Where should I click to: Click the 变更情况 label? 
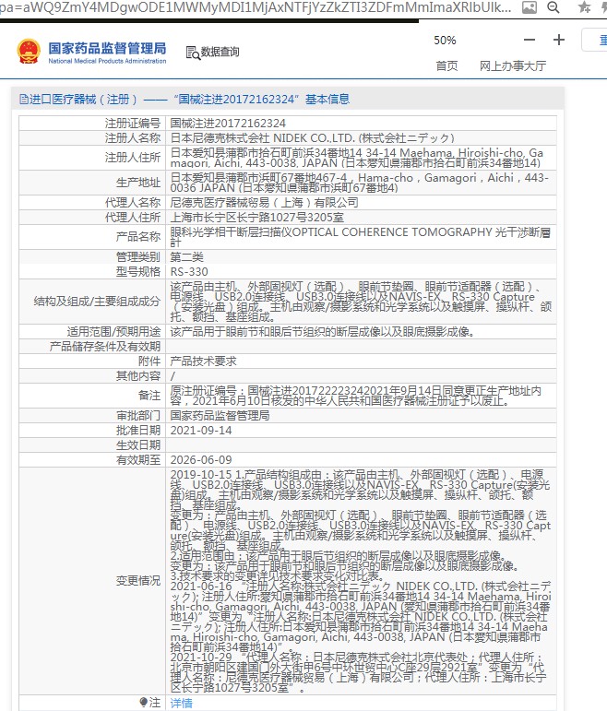pos(138,580)
